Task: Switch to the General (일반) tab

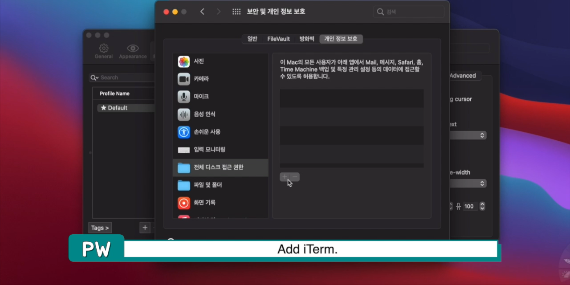Action: [252, 39]
